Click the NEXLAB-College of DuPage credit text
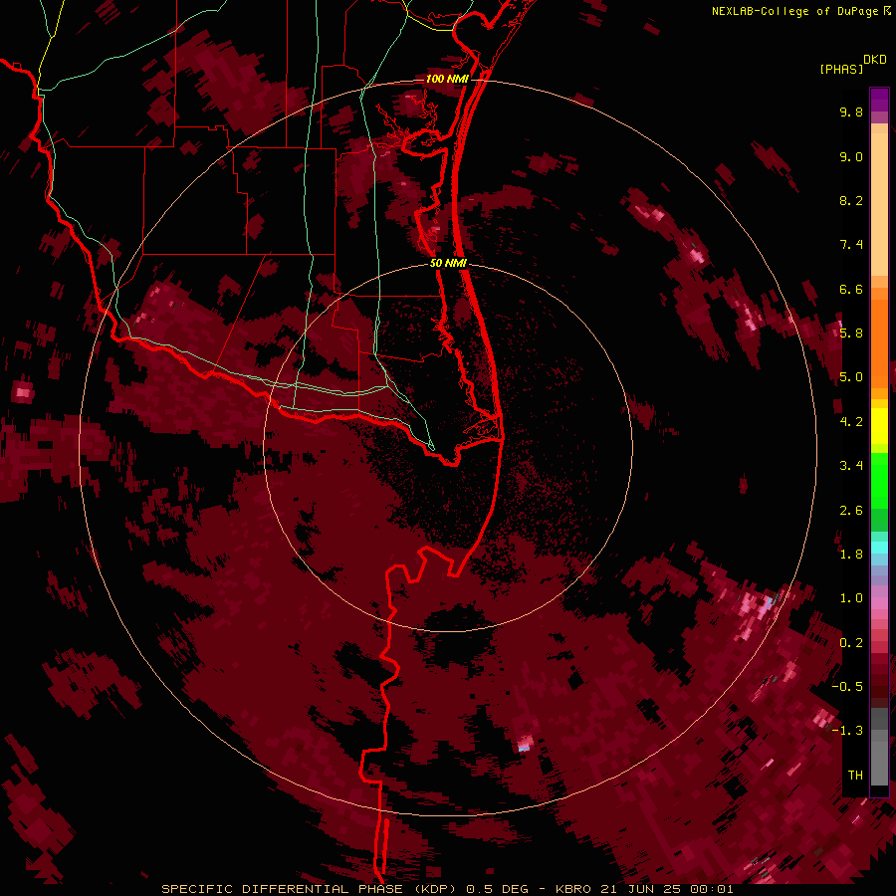This screenshot has width=896, height=896. click(x=795, y=11)
